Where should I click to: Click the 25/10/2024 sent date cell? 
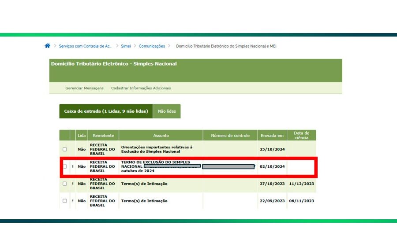(272, 149)
